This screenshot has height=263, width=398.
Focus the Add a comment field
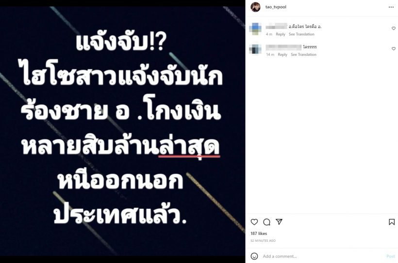tap(322, 256)
